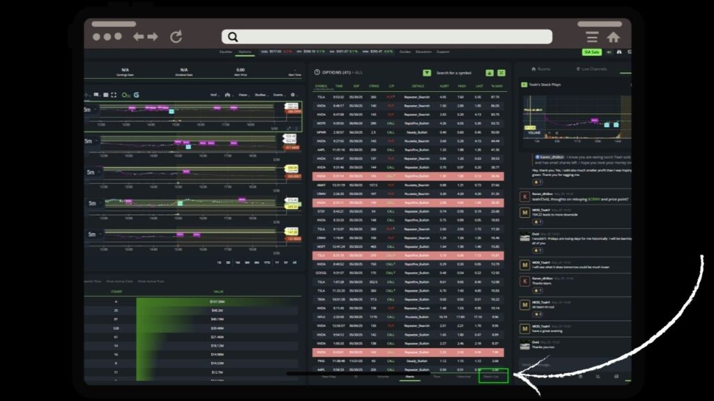
Task: Click the chart type candlestick icon
Action: coord(228,95)
